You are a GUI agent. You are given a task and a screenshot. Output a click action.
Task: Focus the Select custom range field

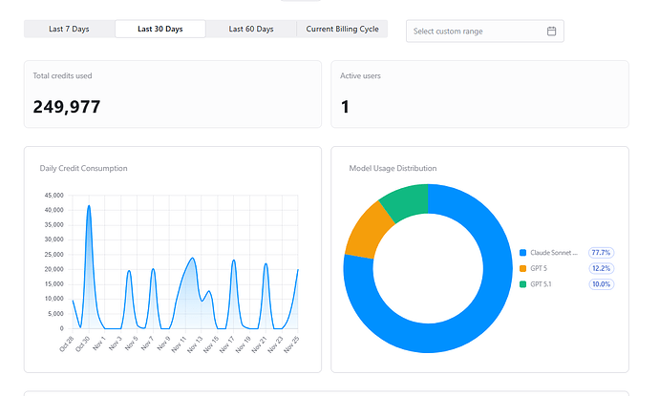tap(484, 31)
